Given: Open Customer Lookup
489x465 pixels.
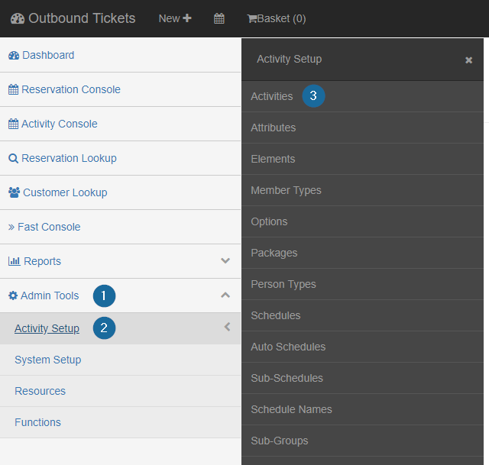Looking at the screenshot, I should coord(65,192).
